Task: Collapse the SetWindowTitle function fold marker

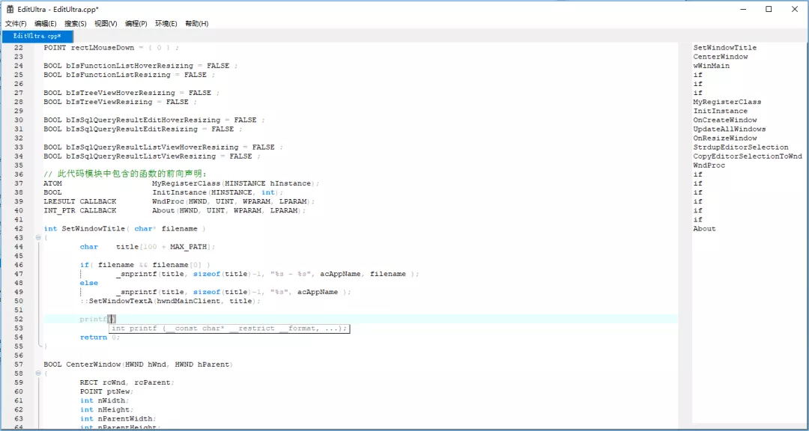Action: (37, 238)
